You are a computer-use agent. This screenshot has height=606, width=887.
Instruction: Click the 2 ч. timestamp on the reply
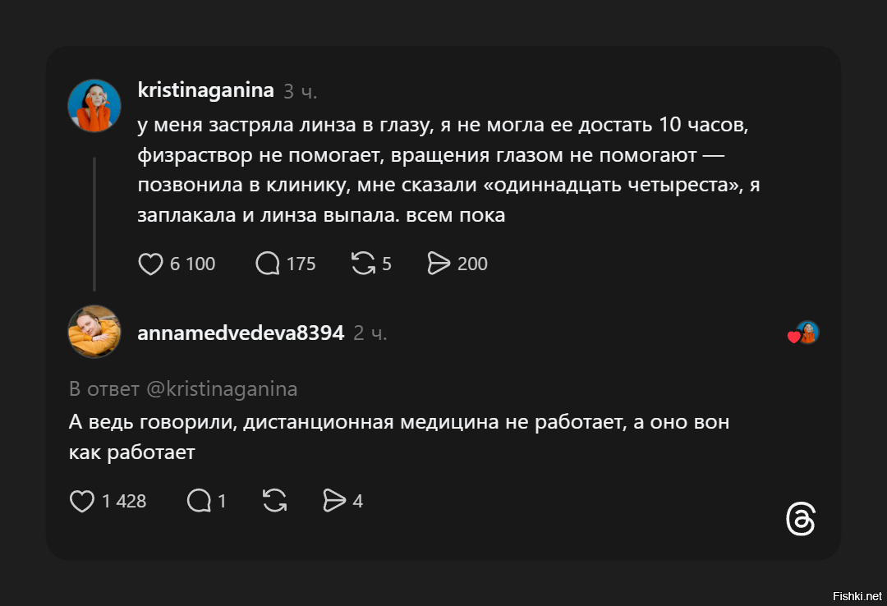(370, 333)
